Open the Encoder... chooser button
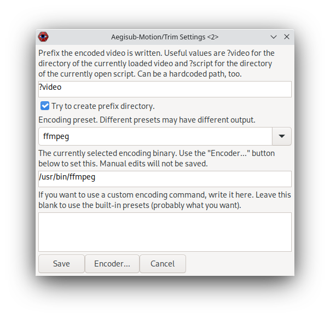 pyautogui.click(x=112, y=264)
